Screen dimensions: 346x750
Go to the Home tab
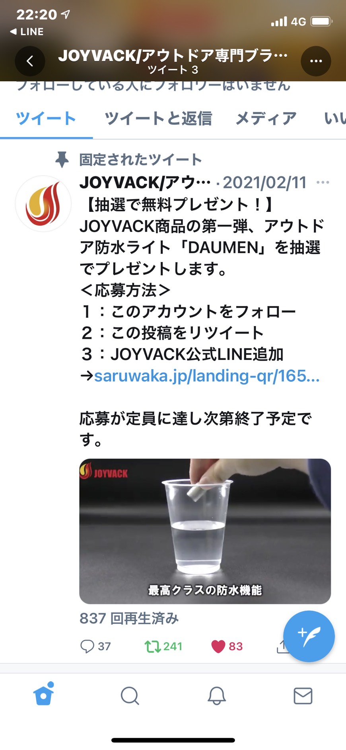point(43,694)
